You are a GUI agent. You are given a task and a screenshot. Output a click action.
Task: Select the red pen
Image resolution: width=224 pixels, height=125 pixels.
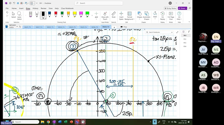(x=56, y=15)
